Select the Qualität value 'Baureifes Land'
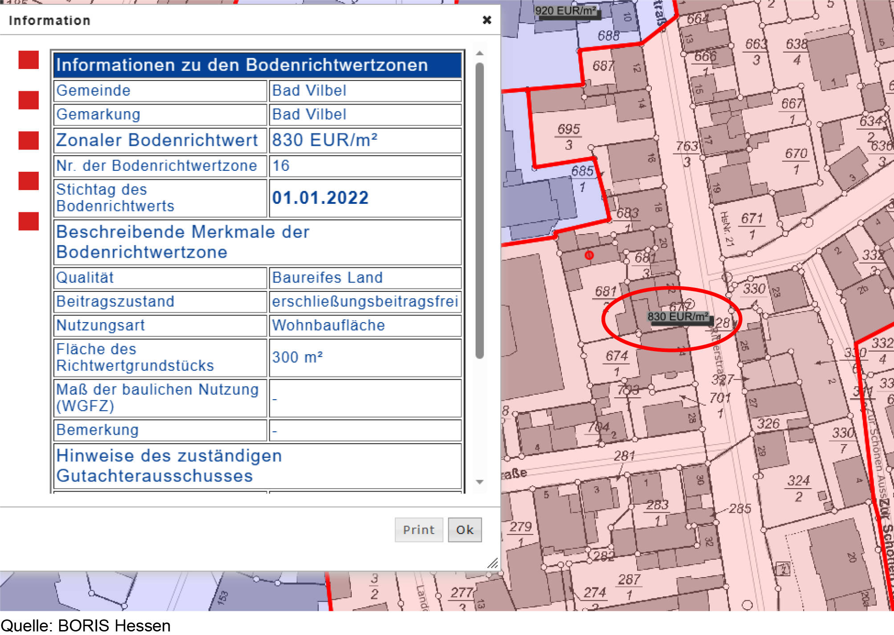The width and height of the screenshot is (894, 635). 327,277
